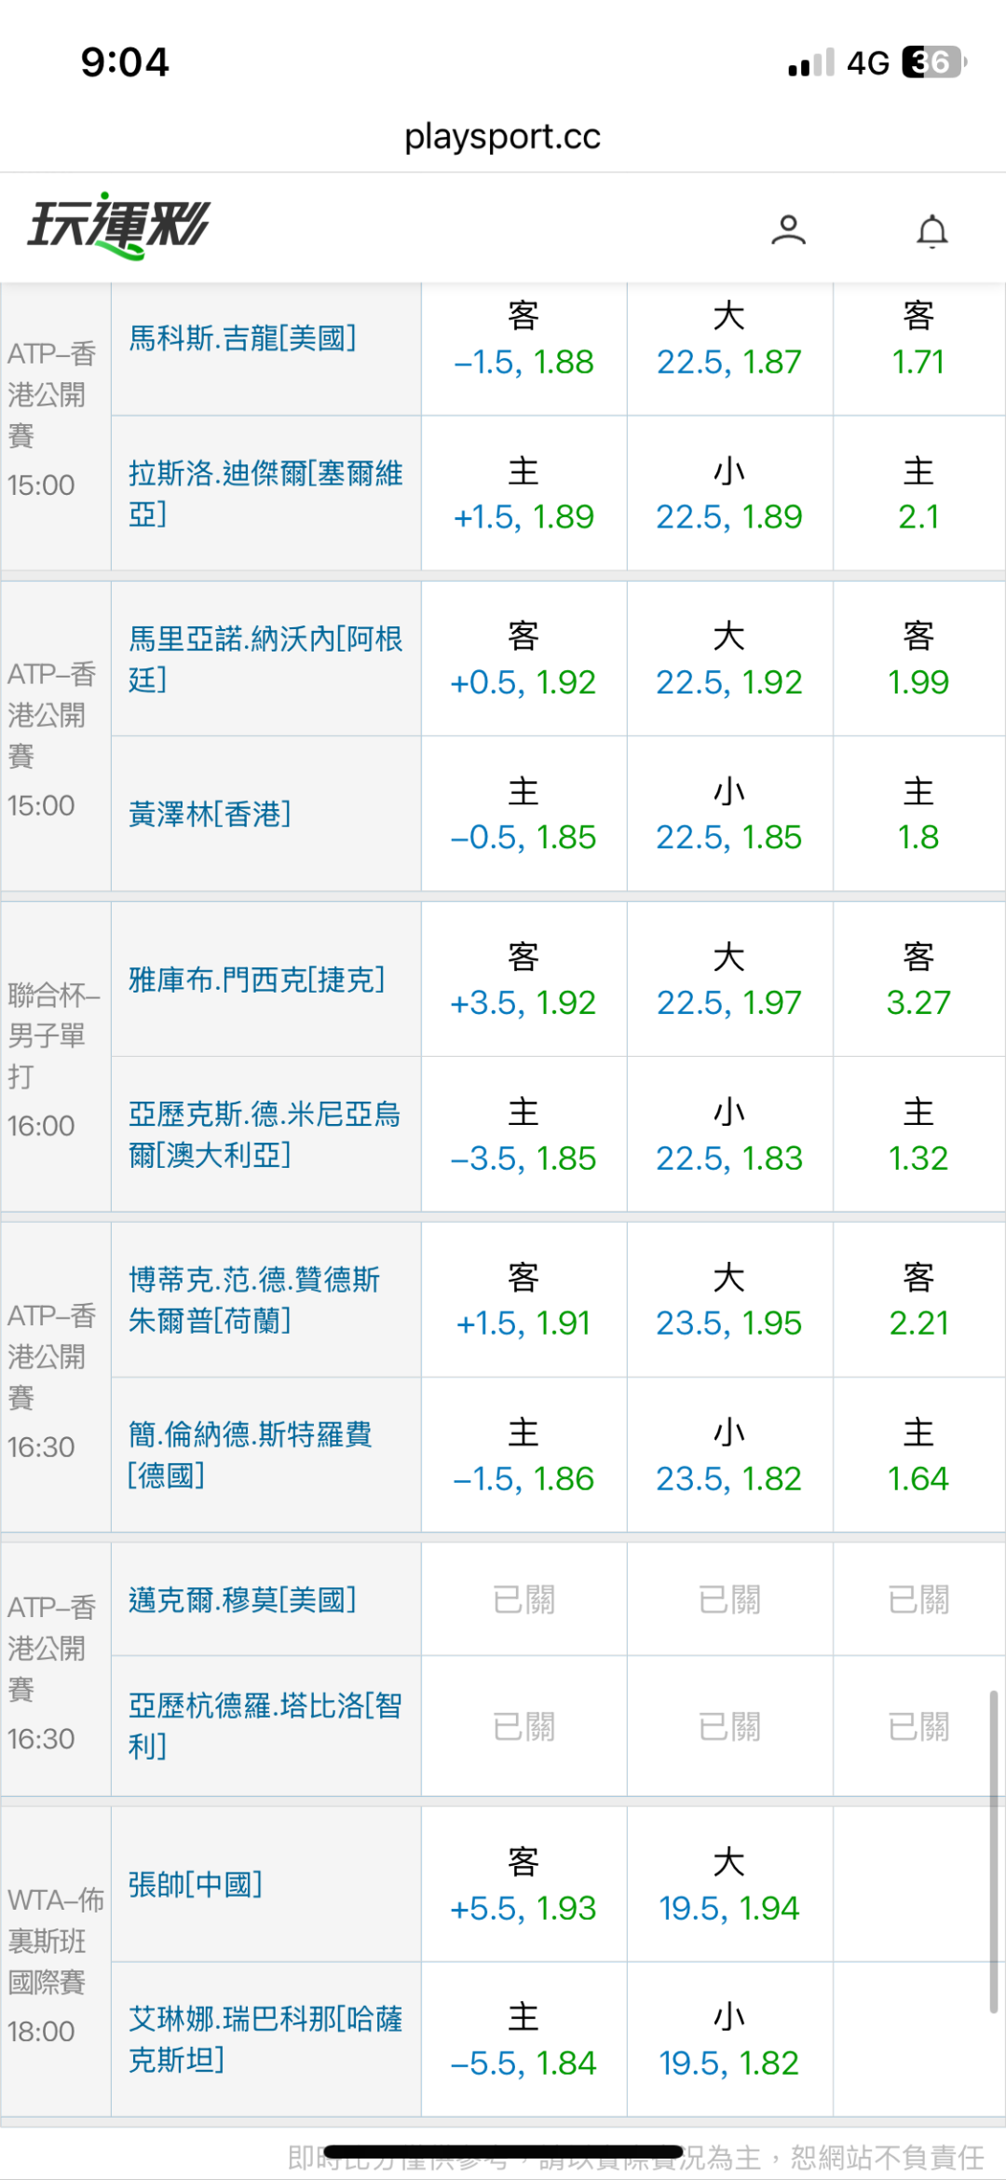
Task: Choose home moneyline odds 1.64
Action: 918,1478
